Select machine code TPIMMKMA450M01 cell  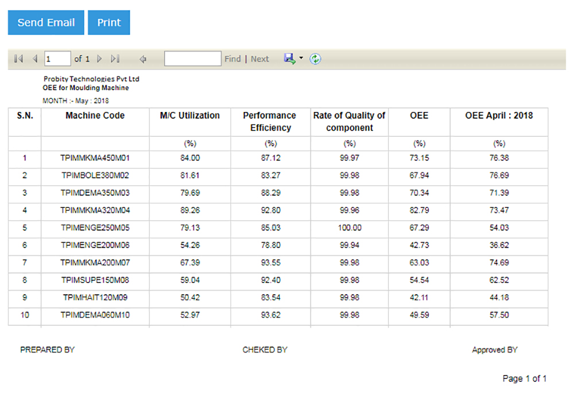click(95, 158)
